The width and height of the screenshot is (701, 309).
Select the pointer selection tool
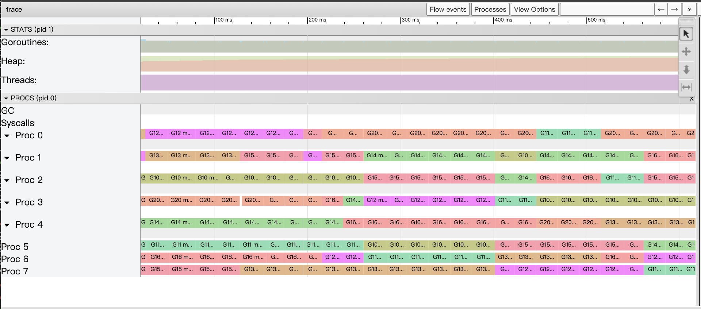pyautogui.click(x=686, y=34)
